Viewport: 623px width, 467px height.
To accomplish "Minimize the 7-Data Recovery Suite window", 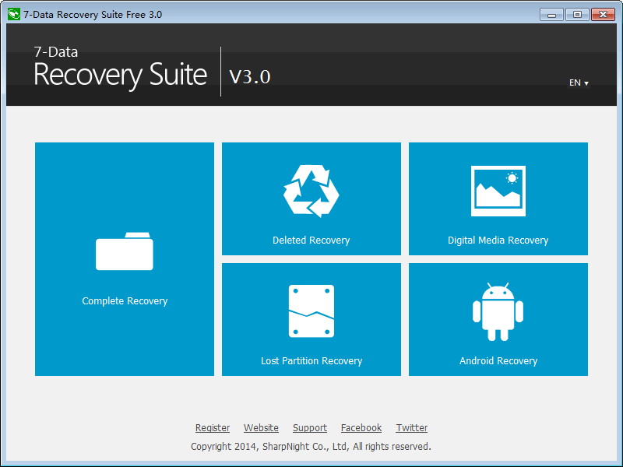I will [551, 13].
